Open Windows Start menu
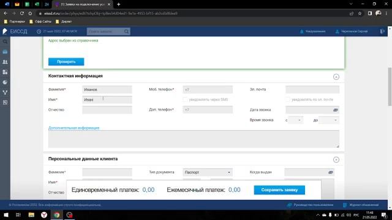The width and height of the screenshot is (392, 220). click(x=6, y=215)
